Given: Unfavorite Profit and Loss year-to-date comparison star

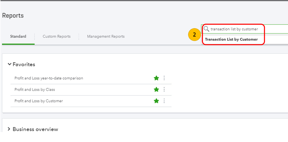Looking at the screenshot, I should pos(156,78).
